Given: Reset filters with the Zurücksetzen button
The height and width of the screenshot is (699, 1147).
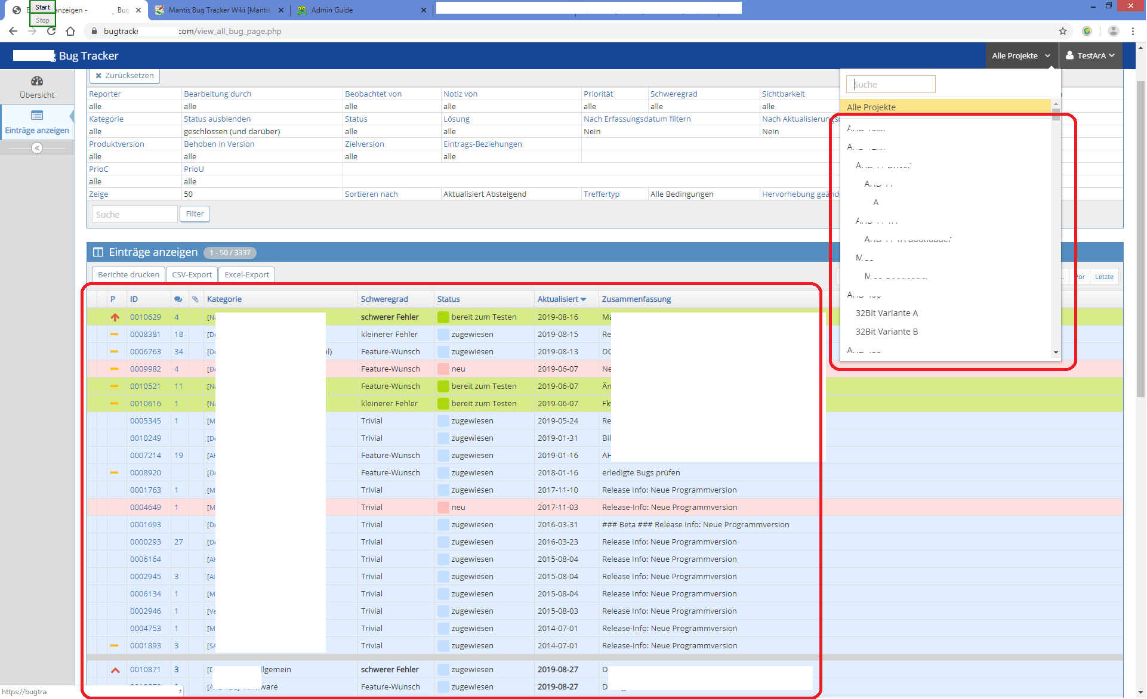Looking at the screenshot, I should click(x=125, y=76).
